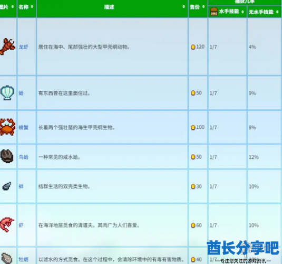Image resolution: width=282 pixels, height=264 pixels.
Task: Open the 蚌 name link
Action: pyautogui.click(x=21, y=186)
